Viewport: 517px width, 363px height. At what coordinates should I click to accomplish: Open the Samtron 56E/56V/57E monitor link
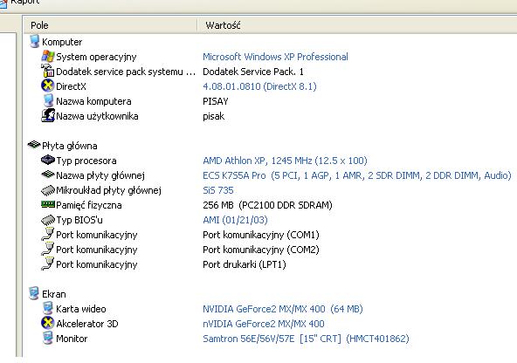point(306,339)
